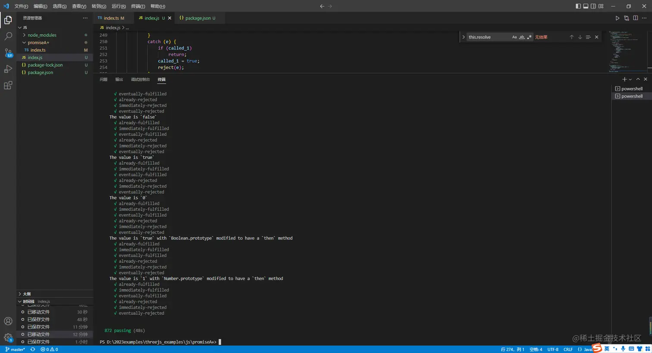652x353 pixels.
Task: Select timeline entry 已移动文件 30 秒
Action: (x=55, y=312)
